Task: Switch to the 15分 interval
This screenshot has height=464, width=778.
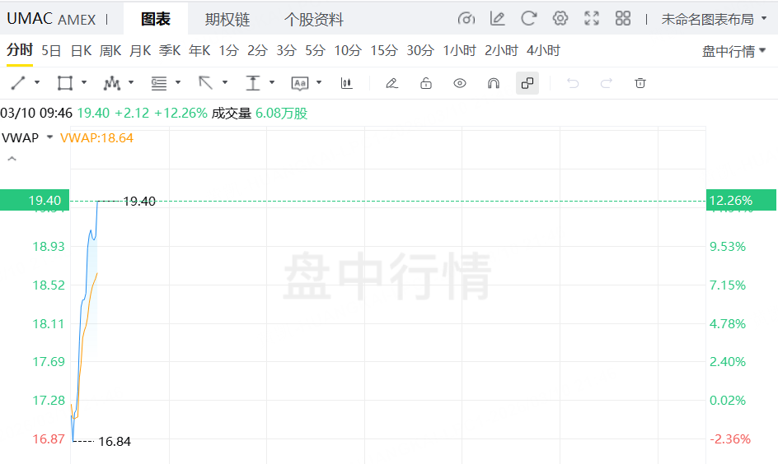Action: tap(384, 50)
